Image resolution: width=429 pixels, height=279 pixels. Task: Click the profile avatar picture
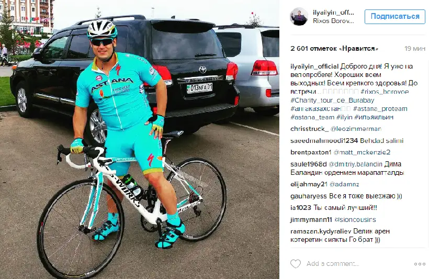[299, 16]
